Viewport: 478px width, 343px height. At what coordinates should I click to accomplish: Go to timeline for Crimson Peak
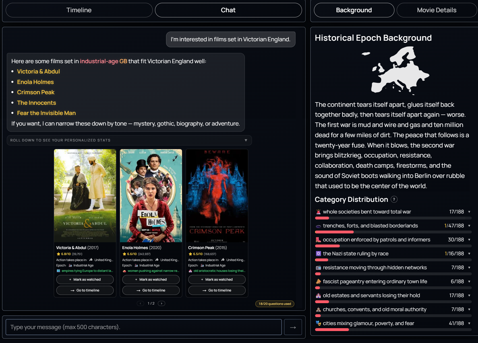(217, 290)
